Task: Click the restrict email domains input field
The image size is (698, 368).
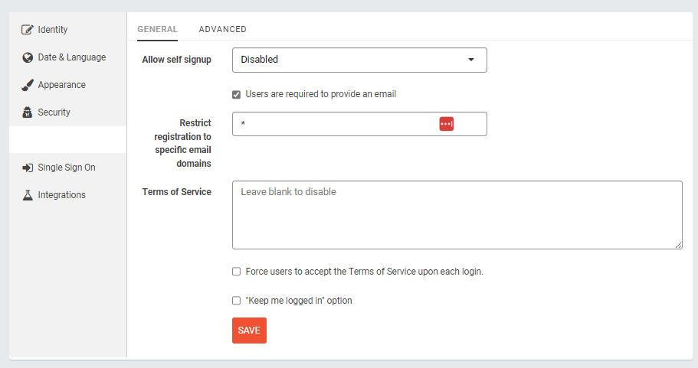Action: [359, 124]
